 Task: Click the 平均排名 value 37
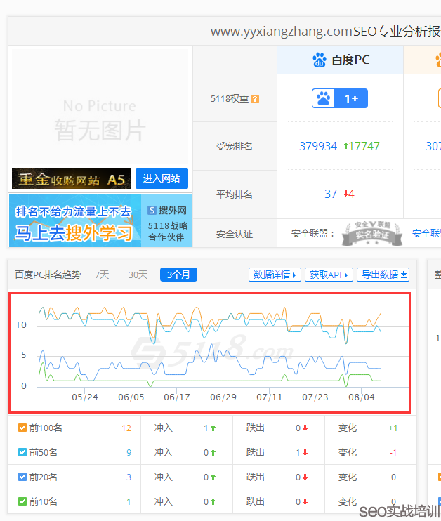(331, 194)
